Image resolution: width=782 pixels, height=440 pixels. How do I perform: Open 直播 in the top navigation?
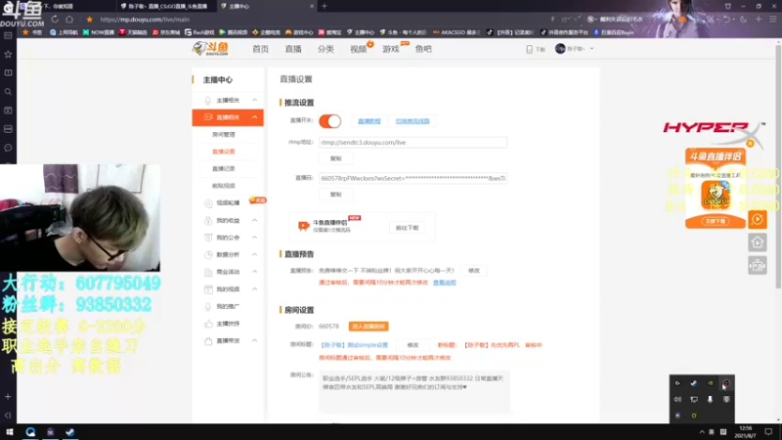click(293, 49)
